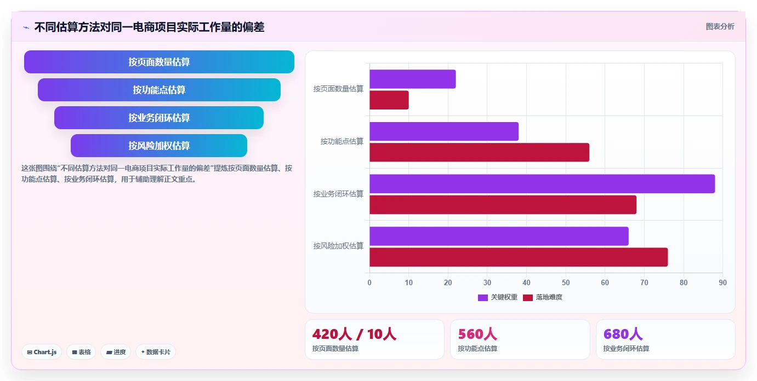The height and width of the screenshot is (381, 757).
Task: Click the Chart.js tag chip
Action: click(x=42, y=352)
